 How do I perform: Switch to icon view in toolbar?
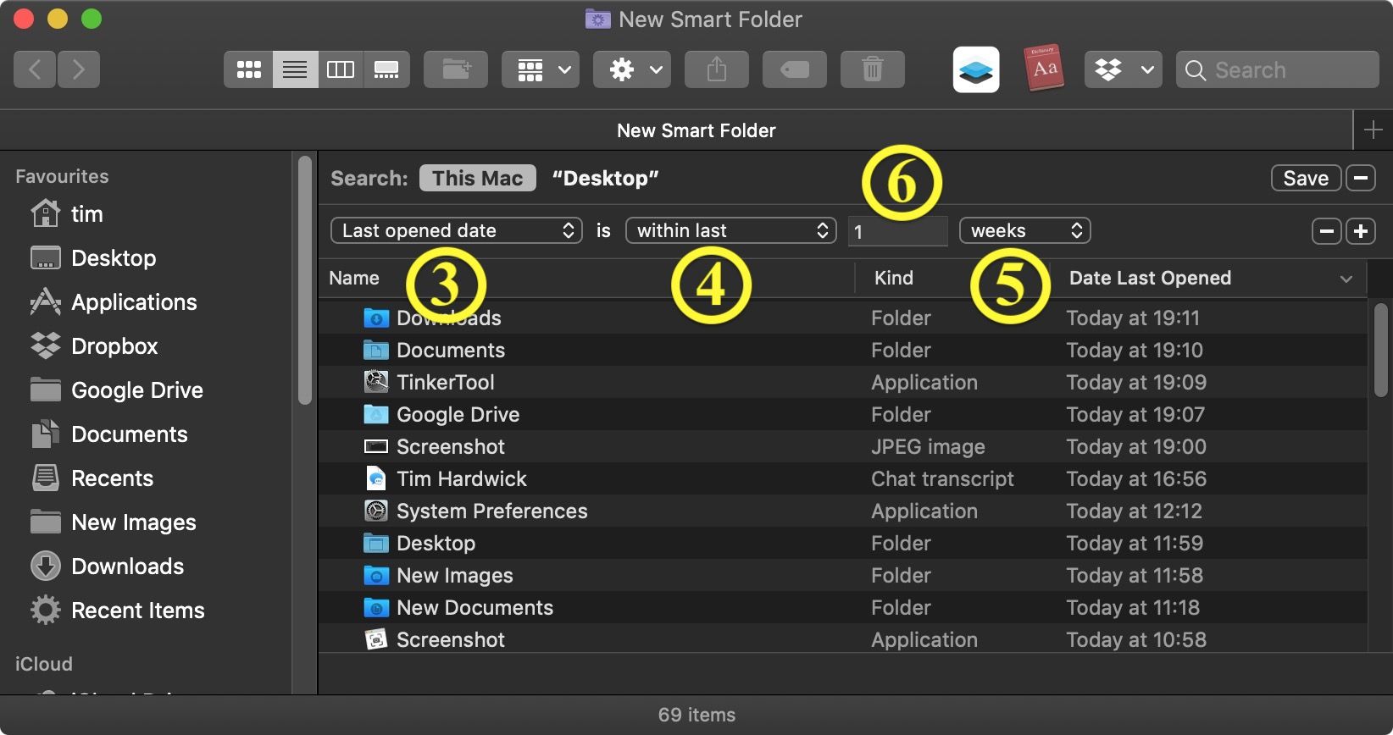click(248, 69)
